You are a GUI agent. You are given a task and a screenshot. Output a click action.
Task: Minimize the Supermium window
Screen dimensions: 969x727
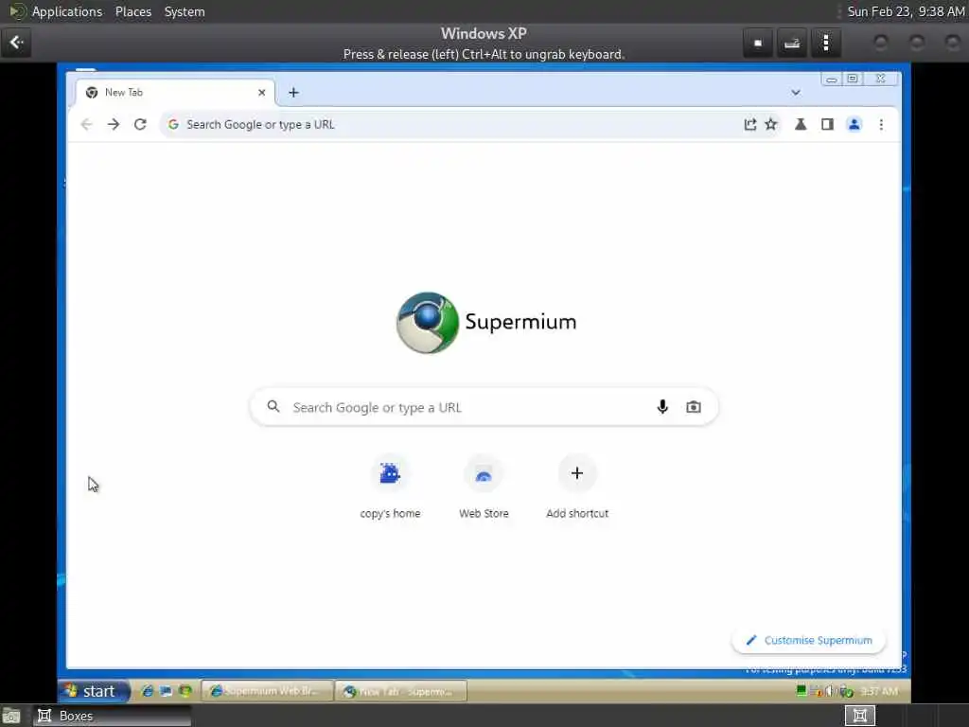(x=831, y=79)
